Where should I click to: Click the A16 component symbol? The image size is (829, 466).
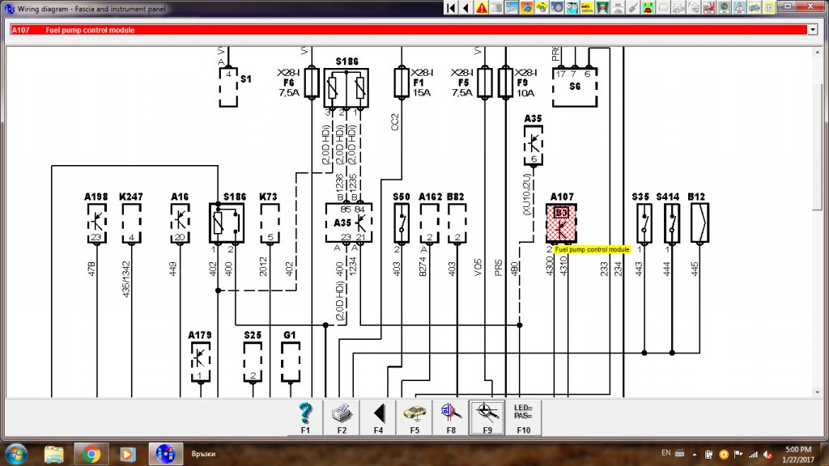tap(181, 223)
